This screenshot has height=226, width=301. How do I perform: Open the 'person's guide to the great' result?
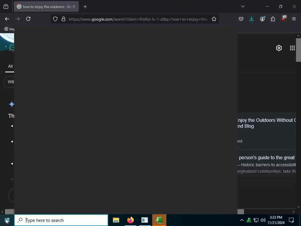point(267,158)
